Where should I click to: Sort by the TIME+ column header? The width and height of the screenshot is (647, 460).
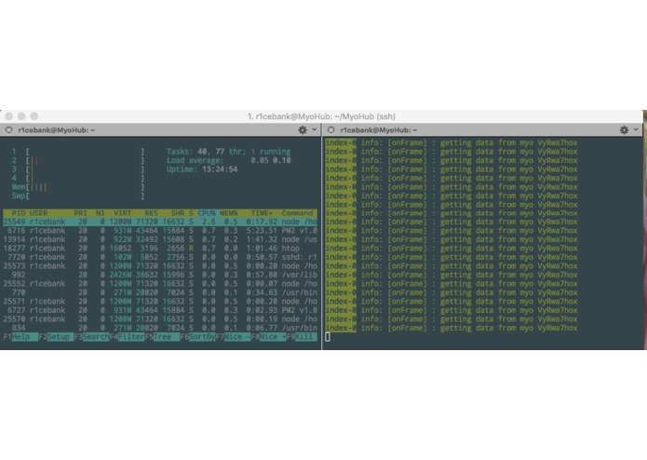(x=262, y=213)
